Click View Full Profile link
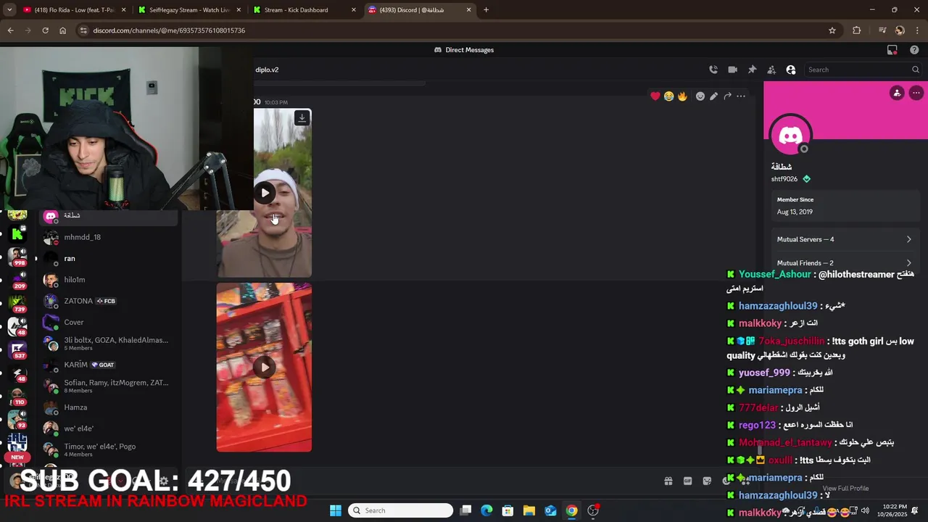 [x=845, y=489]
